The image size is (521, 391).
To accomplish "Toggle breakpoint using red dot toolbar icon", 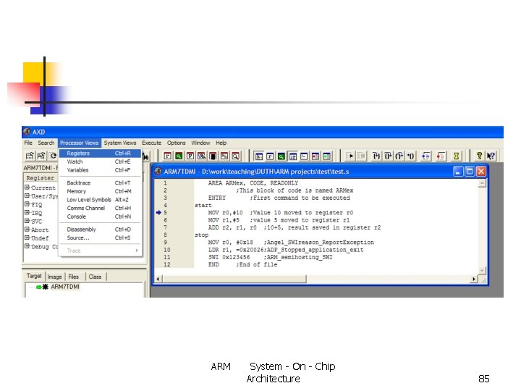I will tap(441, 156).
